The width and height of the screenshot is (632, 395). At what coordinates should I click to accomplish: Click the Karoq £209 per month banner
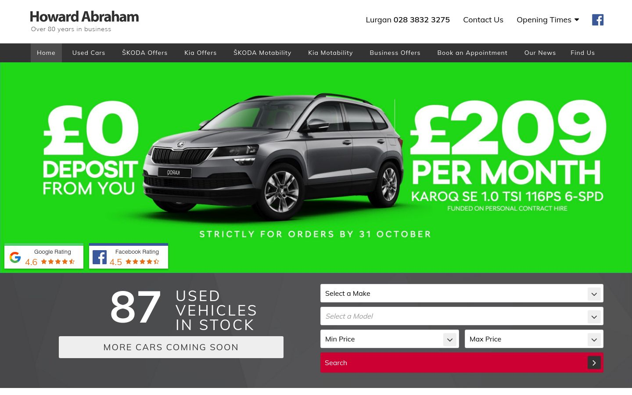pyautogui.click(x=316, y=168)
